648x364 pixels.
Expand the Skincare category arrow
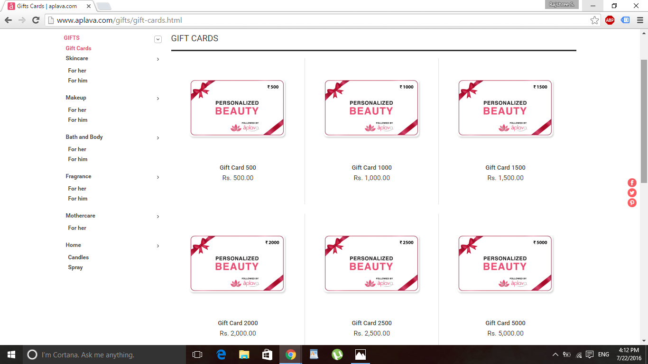click(x=158, y=59)
